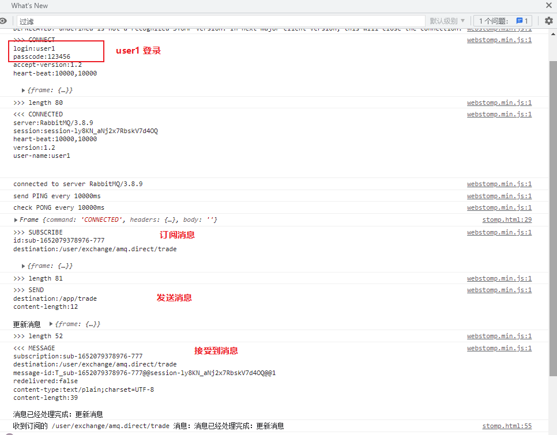Open webstomp.min.js:1 link beside MESSAGE
This screenshot has height=435, width=557.
pos(499,348)
